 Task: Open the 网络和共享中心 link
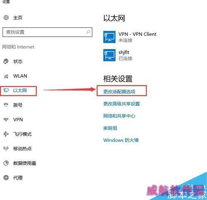pyautogui.click(x=119, y=116)
